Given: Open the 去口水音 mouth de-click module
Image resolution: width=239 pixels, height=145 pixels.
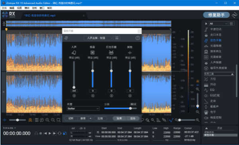Looking at the screenshot, I should [215, 35].
